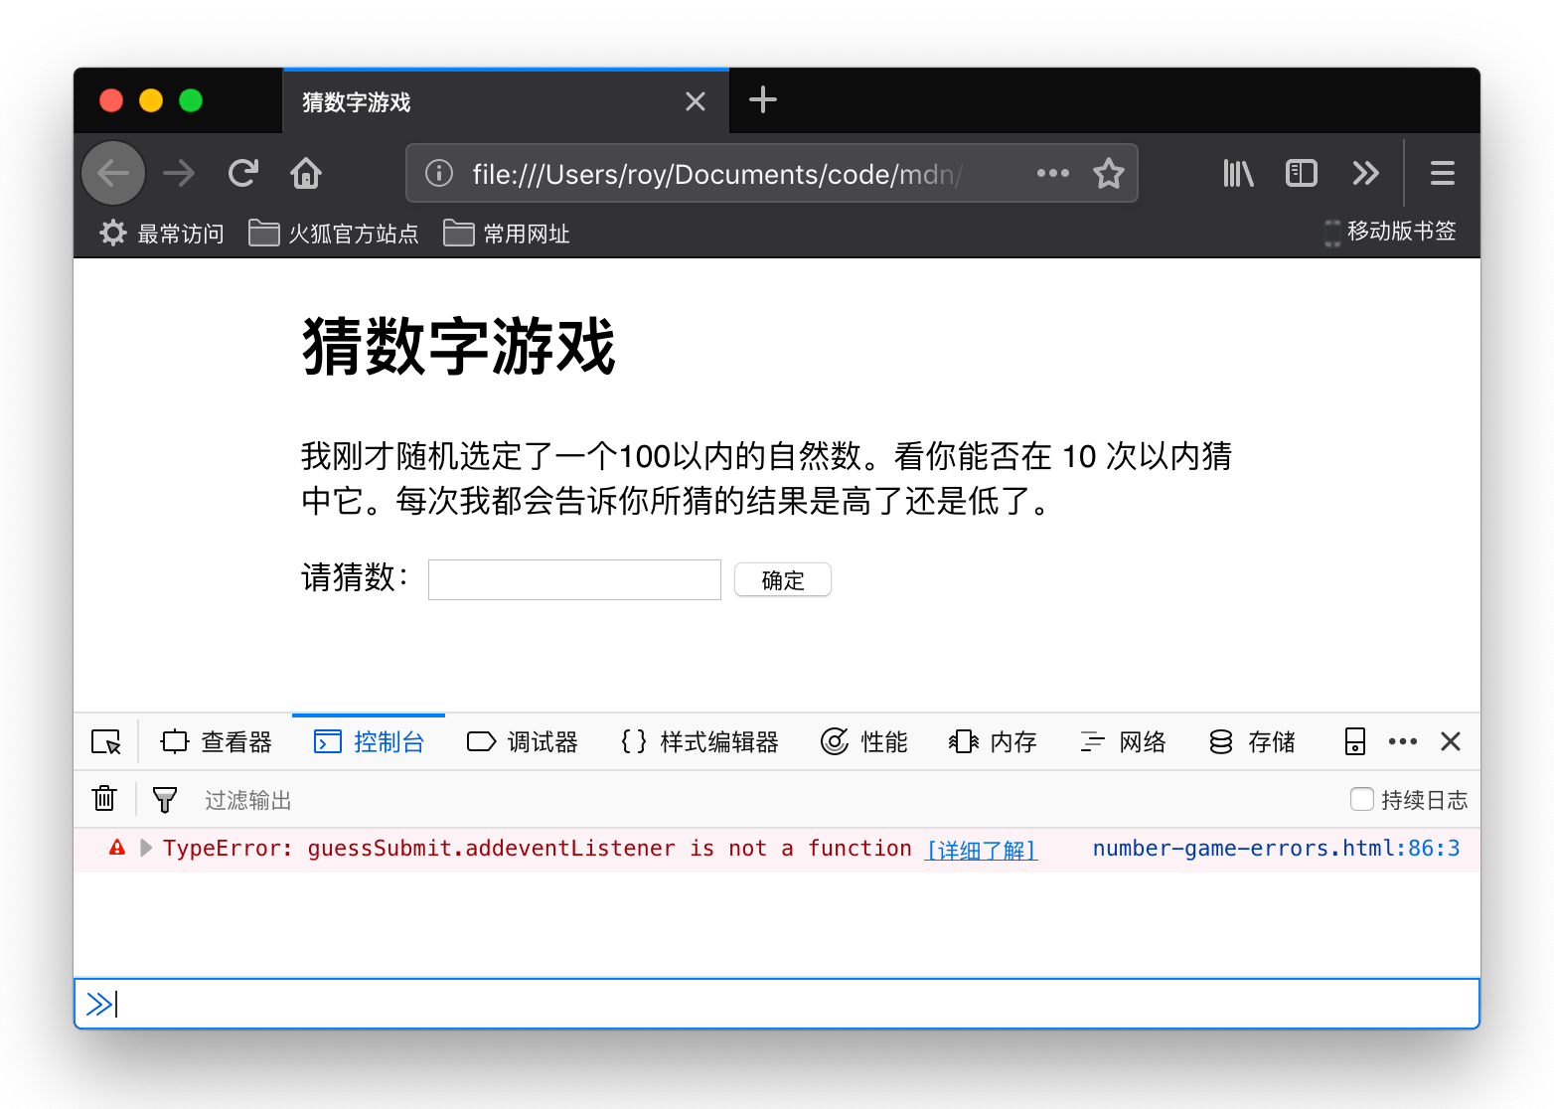The height and width of the screenshot is (1109, 1554).
Task: Expand the TypeError message details
Action: (x=145, y=848)
